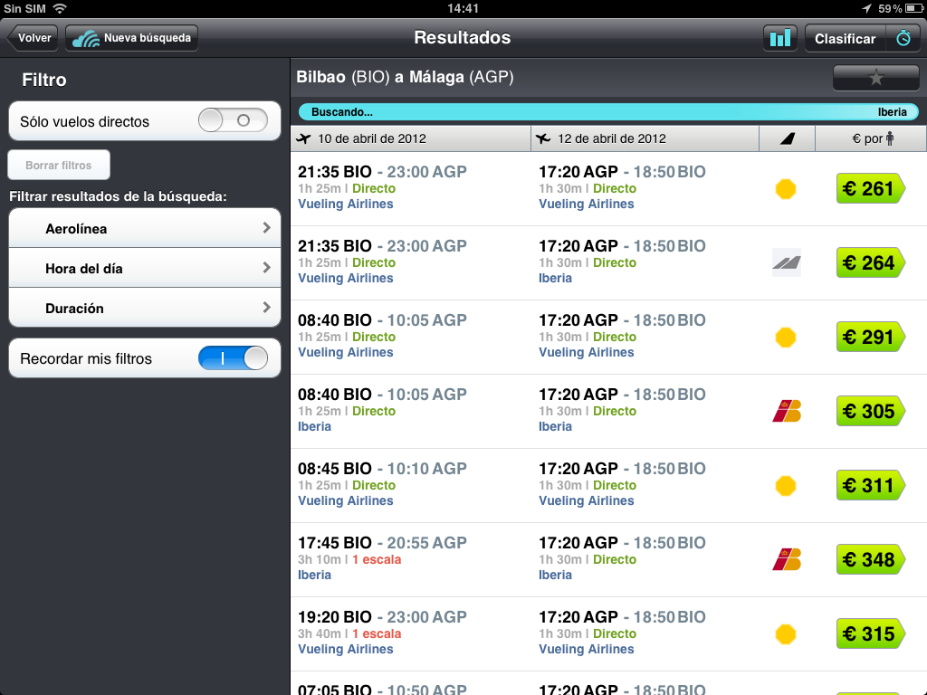The width and height of the screenshot is (927, 695).
Task: Tap Iberia outbound airline in € 305 row
Action: 314,426
